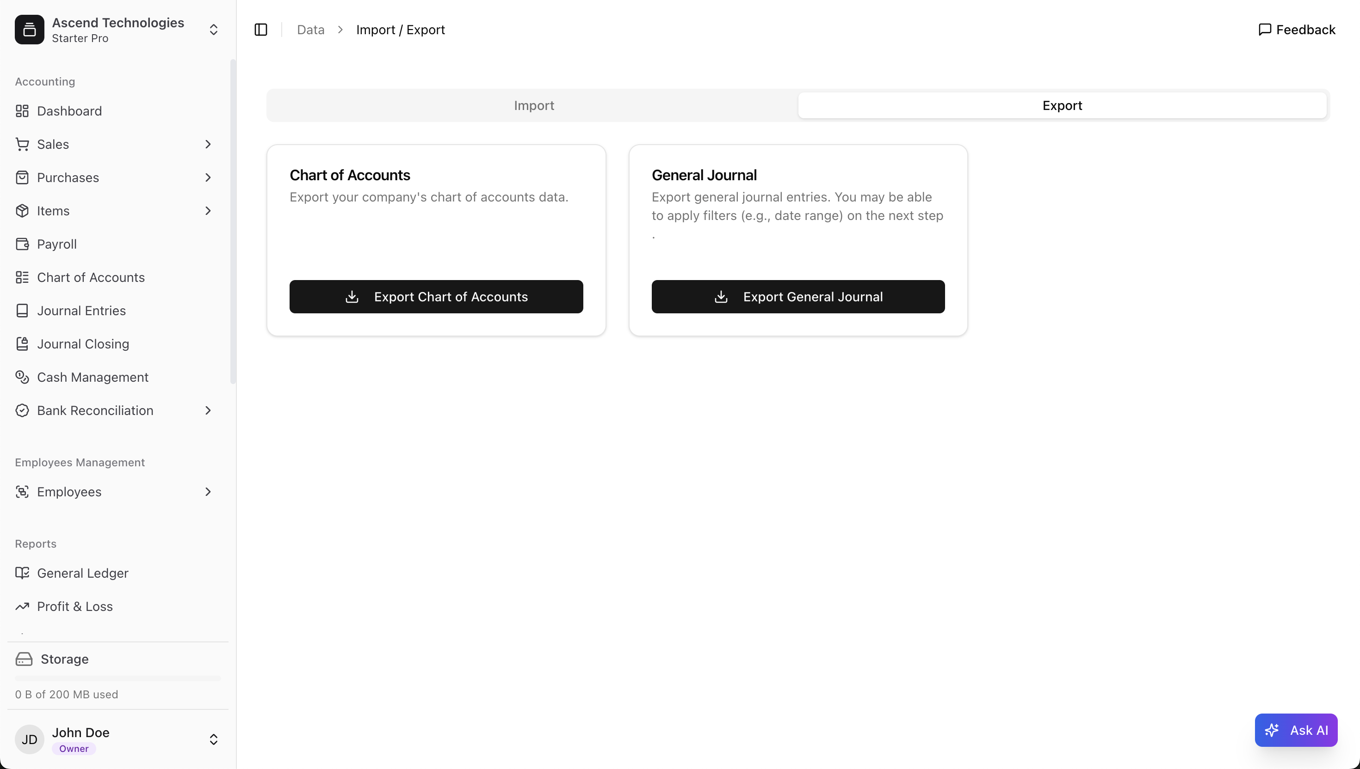Click Export General Journal button
Image resolution: width=1360 pixels, height=769 pixels.
click(798, 297)
